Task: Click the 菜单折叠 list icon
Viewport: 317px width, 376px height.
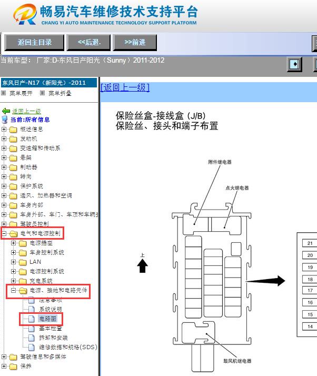Action: (x=43, y=93)
